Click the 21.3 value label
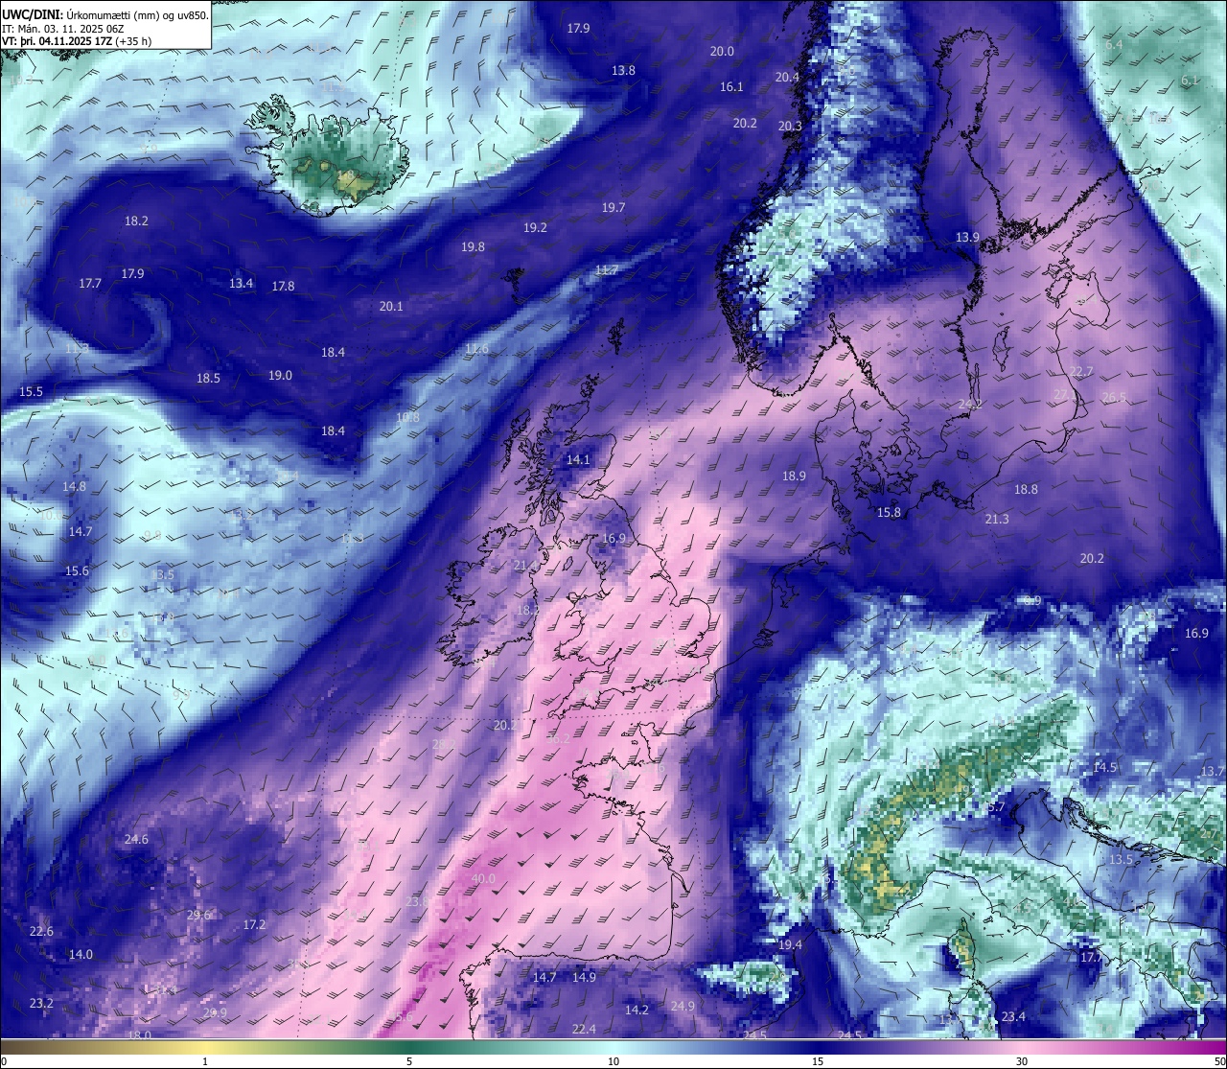The width and height of the screenshot is (1227, 1069). pyautogui.click(x=997, y=520)
